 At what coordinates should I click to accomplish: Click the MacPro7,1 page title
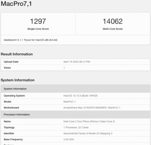tap(16, 4)
